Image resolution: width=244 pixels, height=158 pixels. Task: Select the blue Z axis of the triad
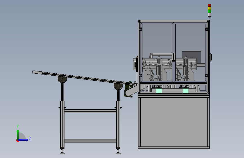pos(23,140)
